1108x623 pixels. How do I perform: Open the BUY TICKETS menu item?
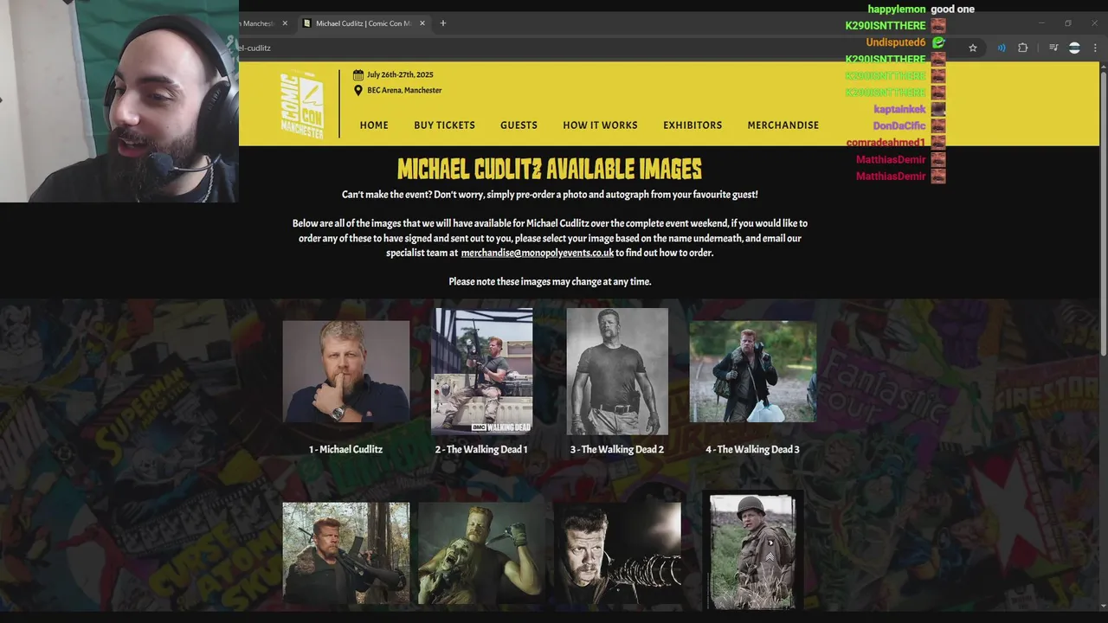coord(444,125)
